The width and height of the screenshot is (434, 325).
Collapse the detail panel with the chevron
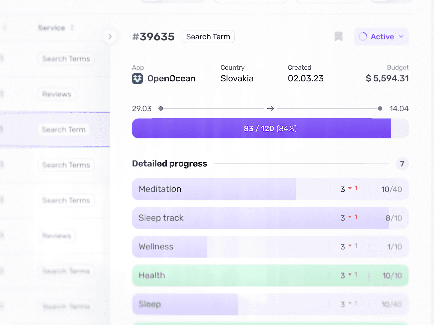coord(110,37)
